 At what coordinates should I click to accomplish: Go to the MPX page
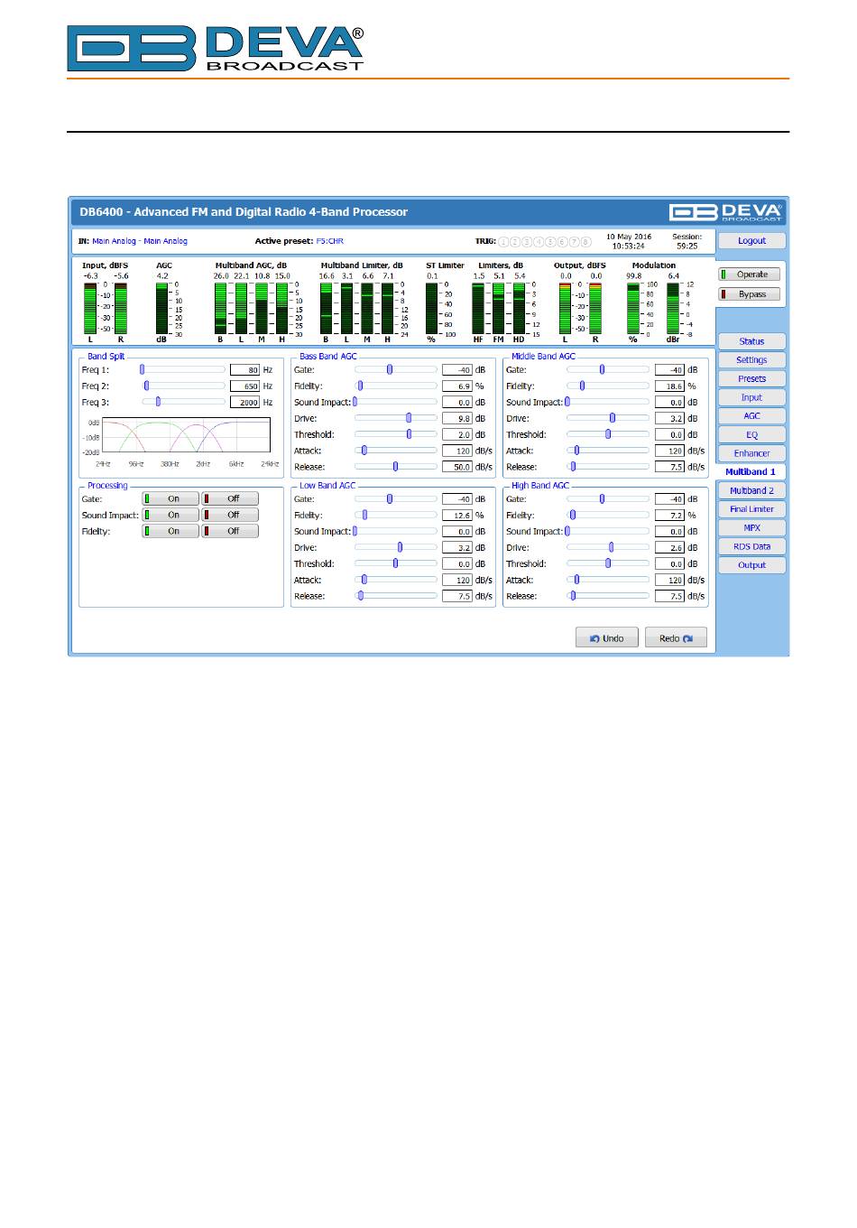tap(751, 528)
